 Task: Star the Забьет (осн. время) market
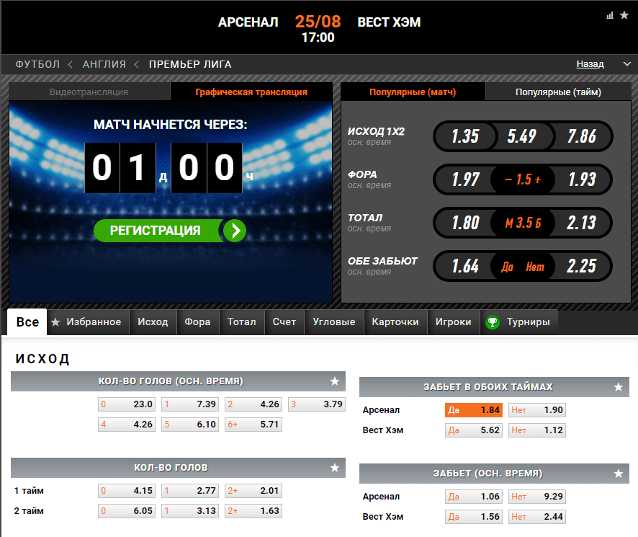618,473
